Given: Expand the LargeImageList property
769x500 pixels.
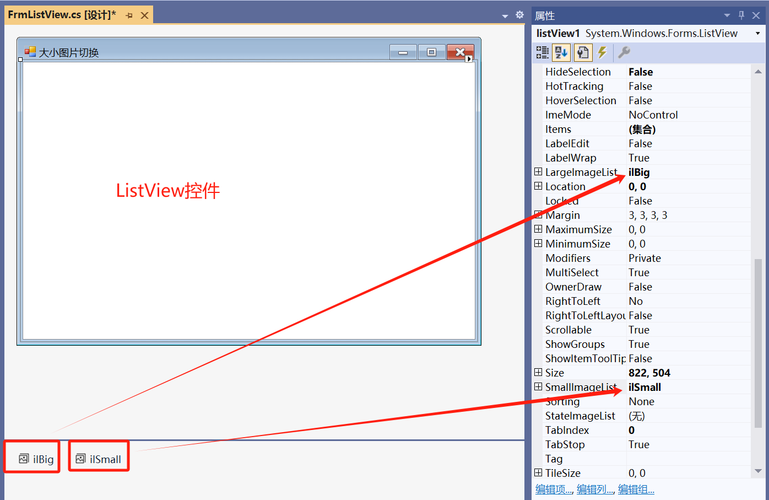Looking at the screenshot, I should pyautogui.click(x=538, y=172).
